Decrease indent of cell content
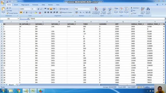Viewport: 166px width, 93px height. (54, 12)
